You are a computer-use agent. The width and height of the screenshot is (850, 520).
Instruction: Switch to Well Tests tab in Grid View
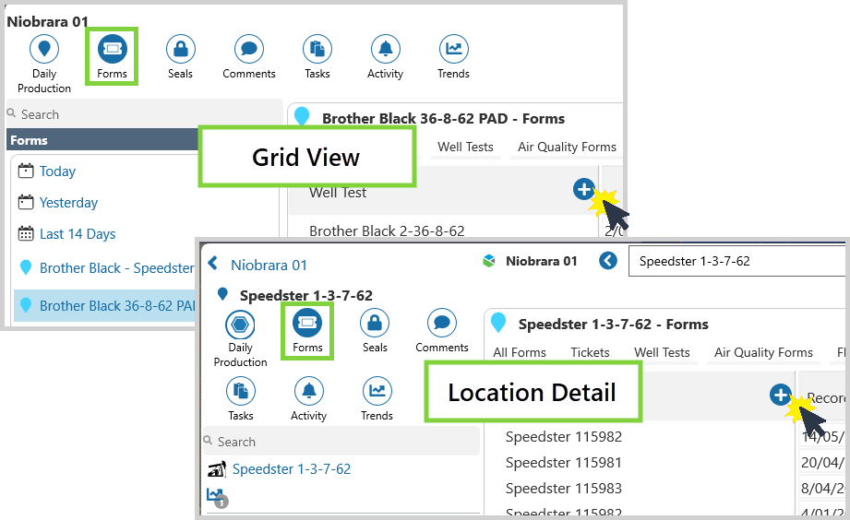click(x=465, y=147)
